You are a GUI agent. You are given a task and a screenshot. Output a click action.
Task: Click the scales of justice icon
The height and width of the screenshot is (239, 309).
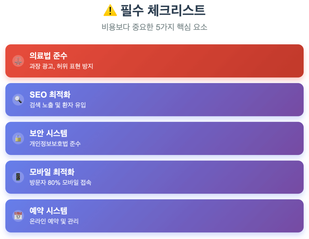point(18,61)
